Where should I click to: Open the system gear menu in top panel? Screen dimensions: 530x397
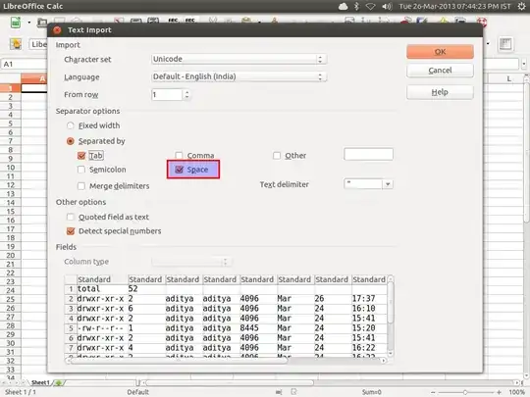click(521, 7)
